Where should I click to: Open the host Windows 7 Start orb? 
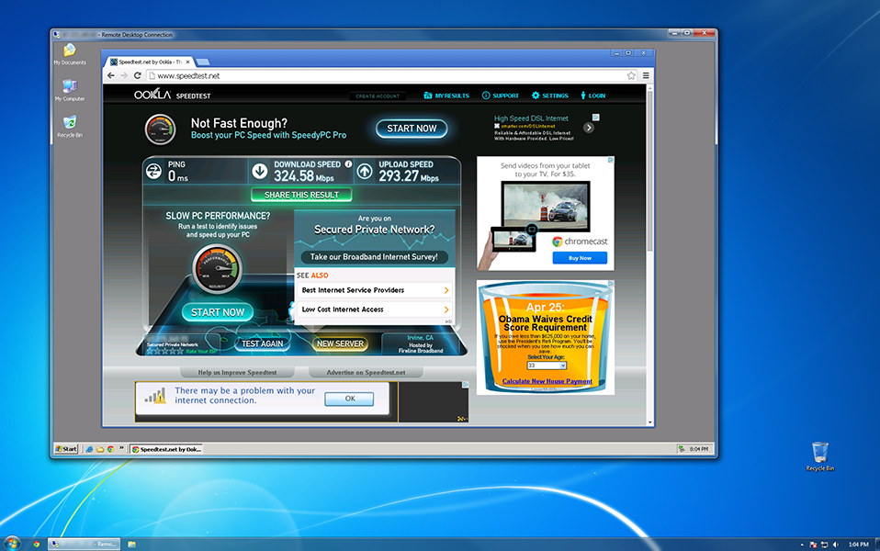click(12, 543)
